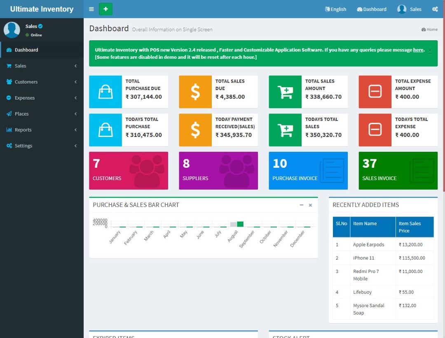Click the Home icon near the page title
The image size is (445, 338).
coord(424,30)
